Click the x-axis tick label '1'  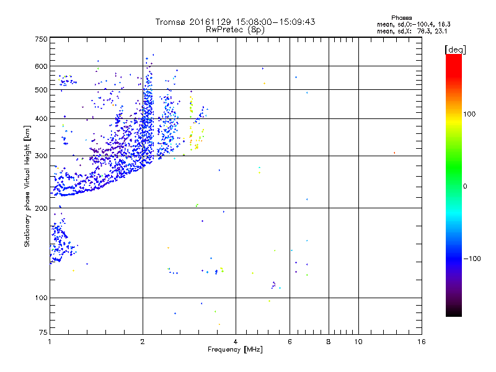coord(50,342)
